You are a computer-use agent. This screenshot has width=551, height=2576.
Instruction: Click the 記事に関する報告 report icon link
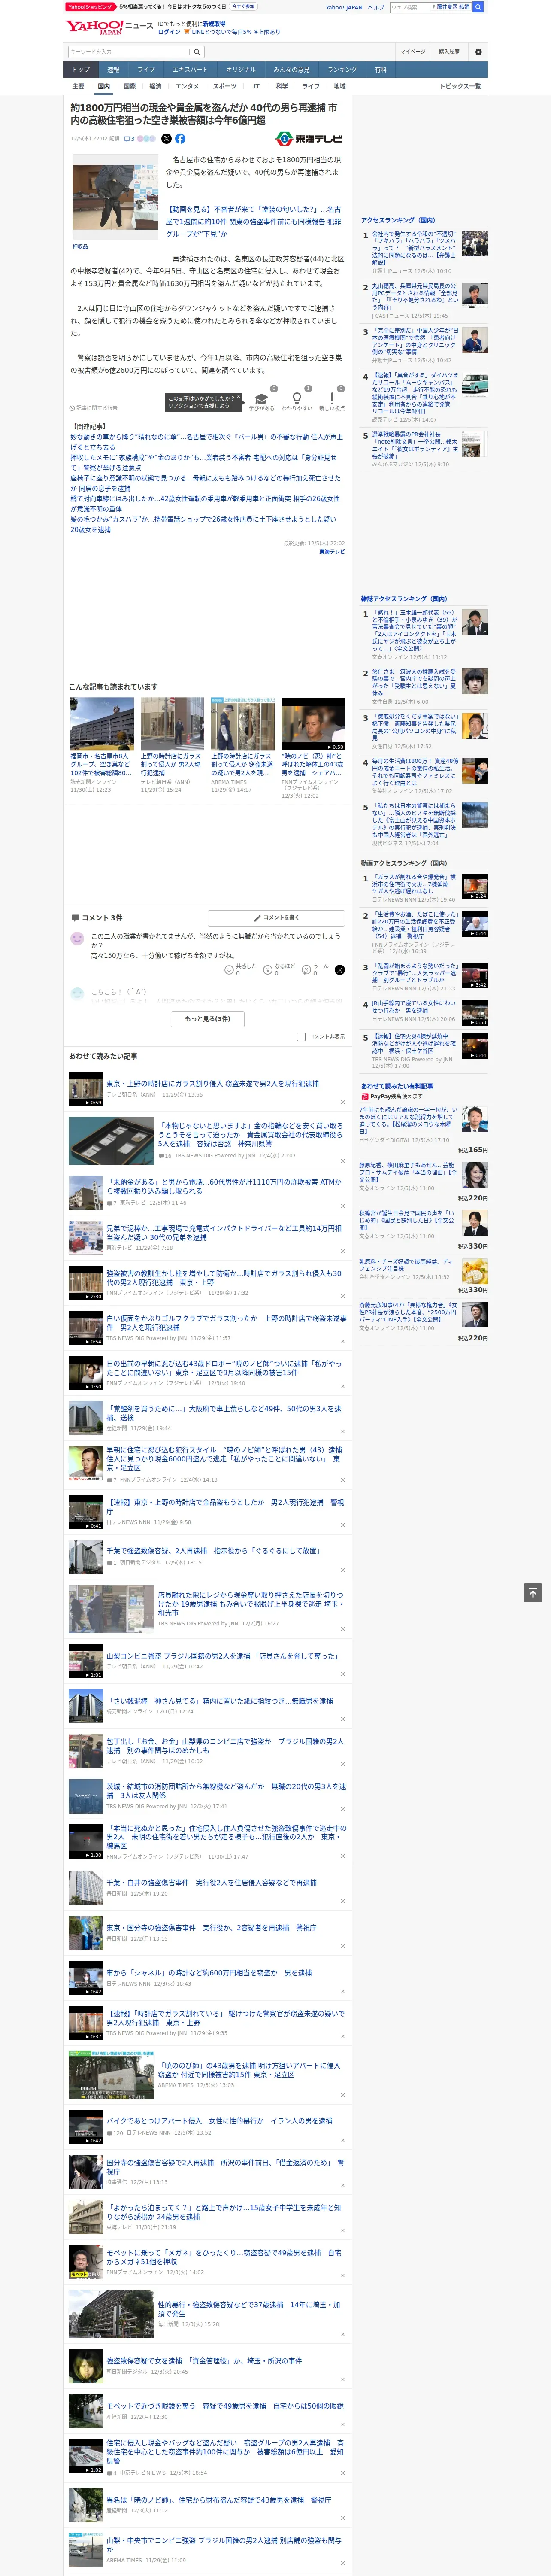coord(94,408)
